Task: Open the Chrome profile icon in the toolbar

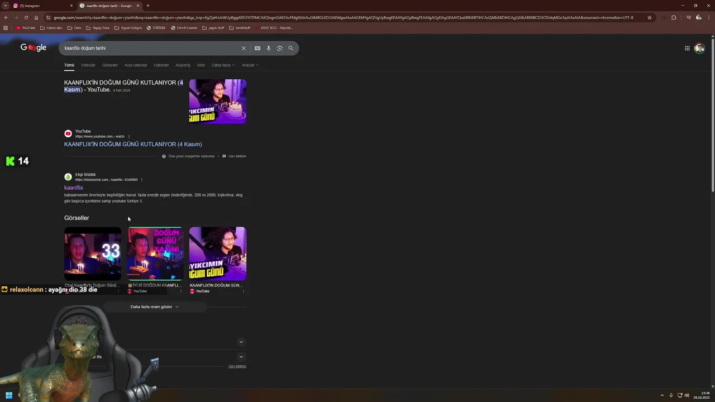Action: (698, 17)
